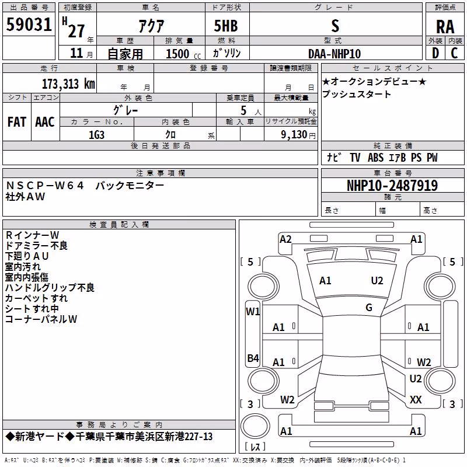
Task: Click inspector note ハンドルグリップ不良
Action: (x=50, y=287)
